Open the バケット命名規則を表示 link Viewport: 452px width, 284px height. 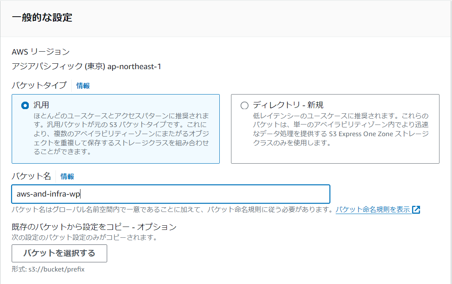click(x=373, y=209)
